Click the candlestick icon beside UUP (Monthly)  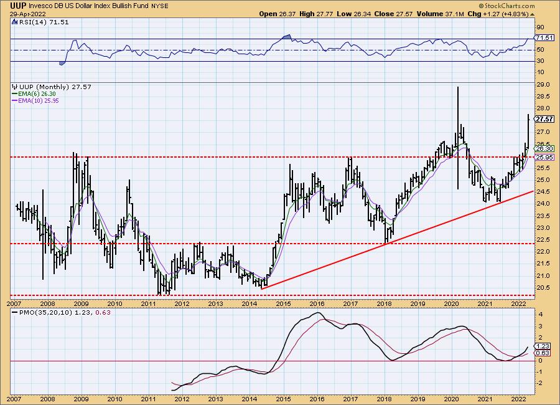pyautogui.click(x=15, y=87)
